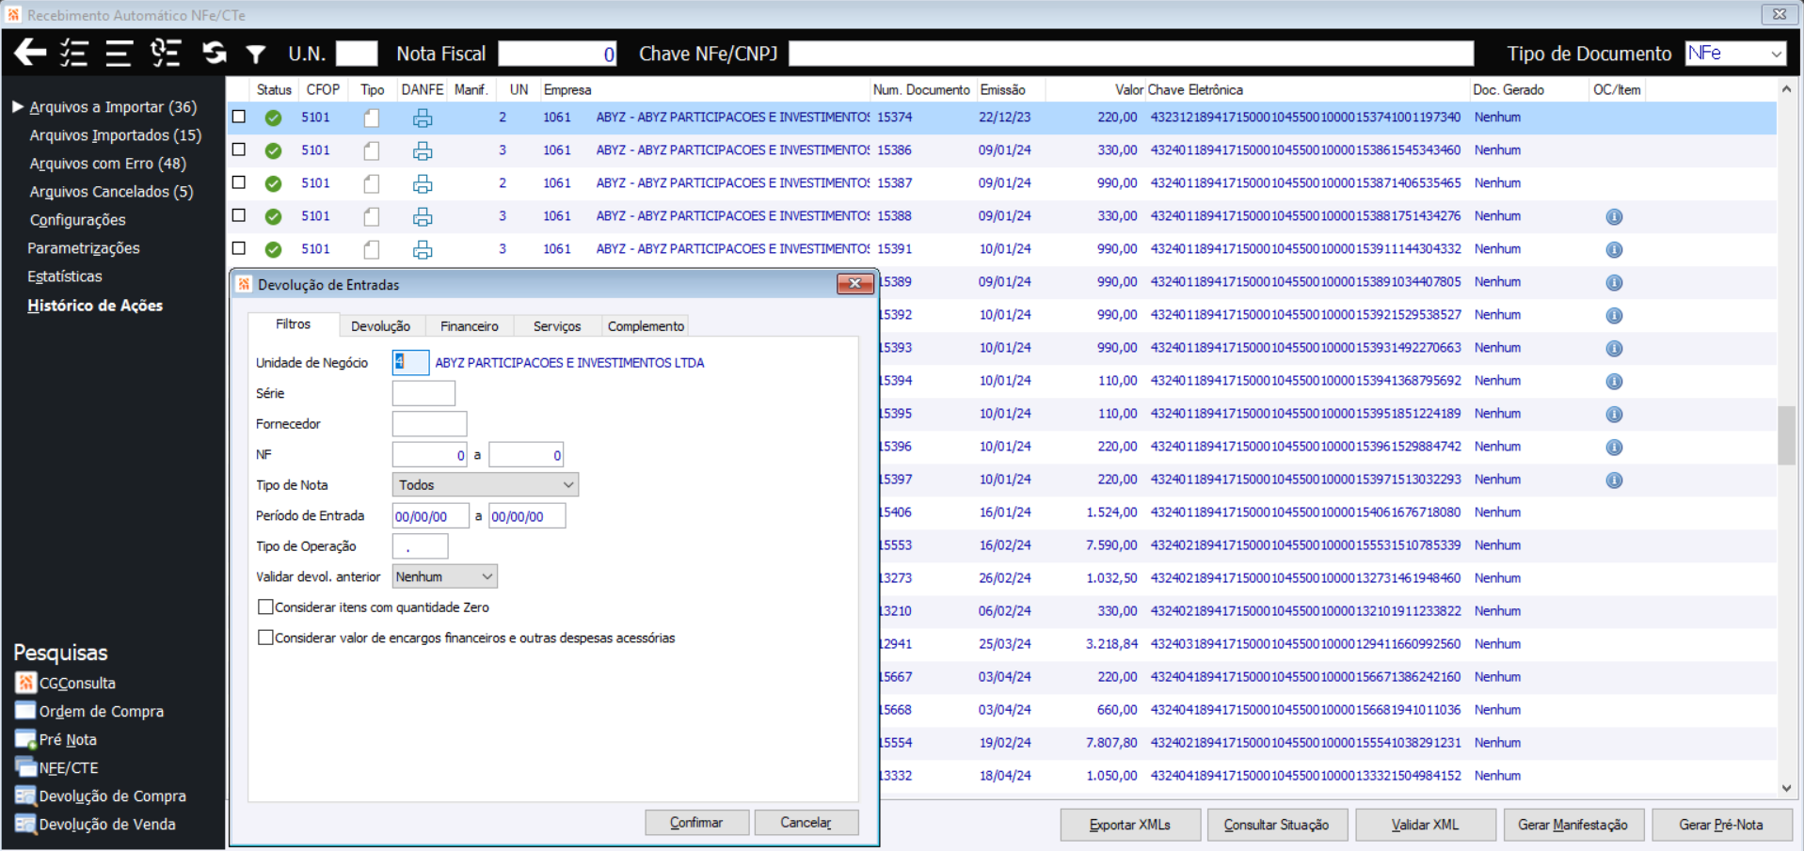The image size is (1804, 851).
Task: Print DANFE for document 15386
Action: tap(423, 150)
